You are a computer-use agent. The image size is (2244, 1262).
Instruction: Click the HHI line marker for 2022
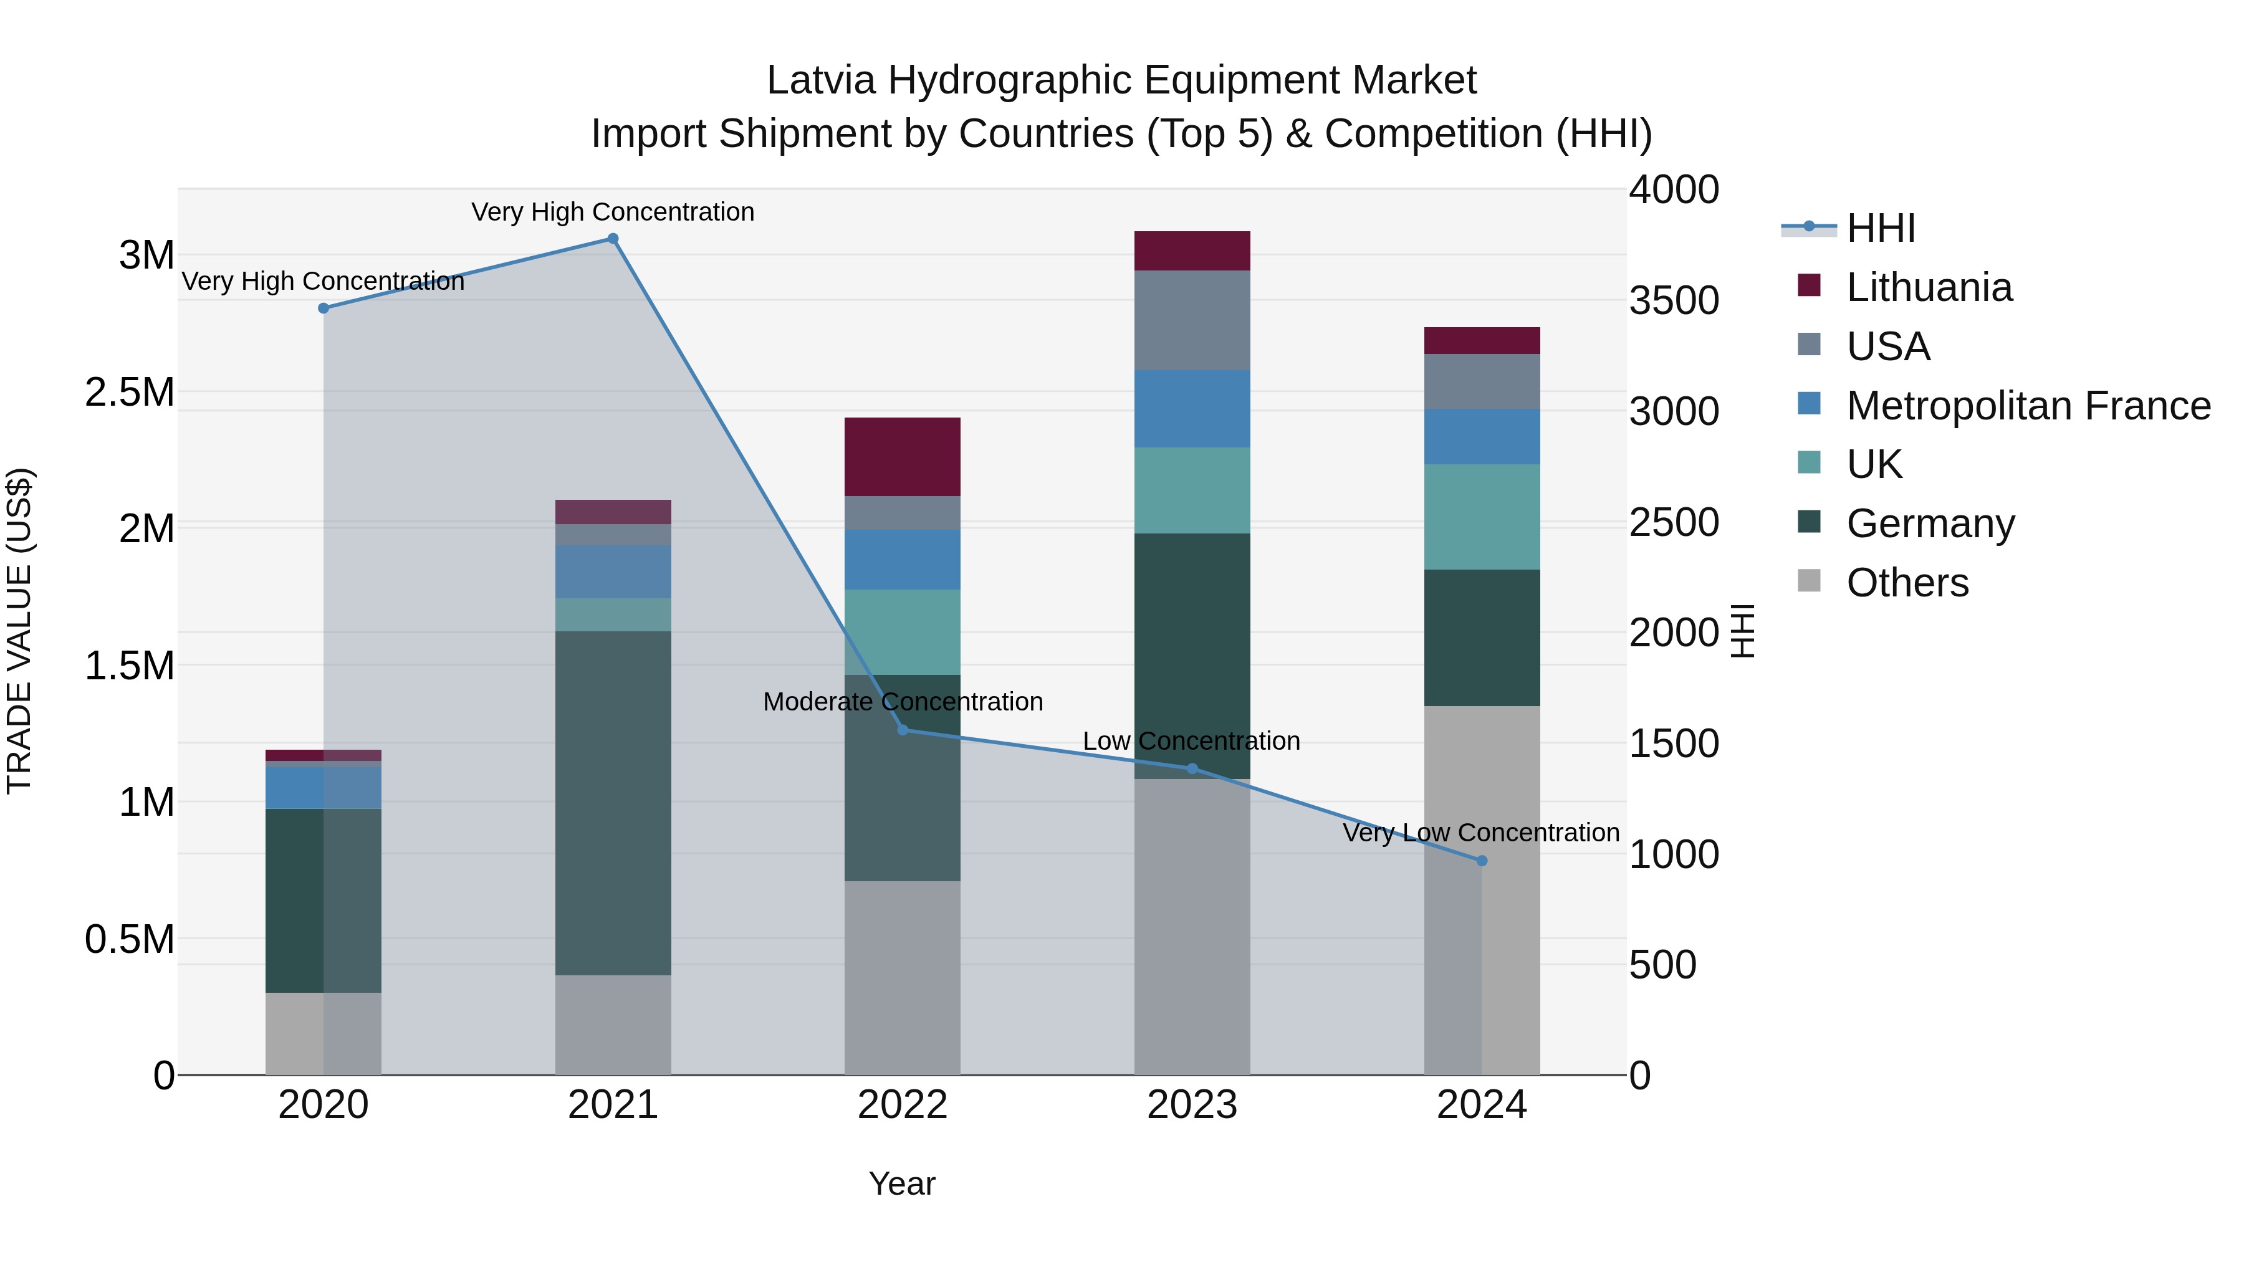[903, 730]
